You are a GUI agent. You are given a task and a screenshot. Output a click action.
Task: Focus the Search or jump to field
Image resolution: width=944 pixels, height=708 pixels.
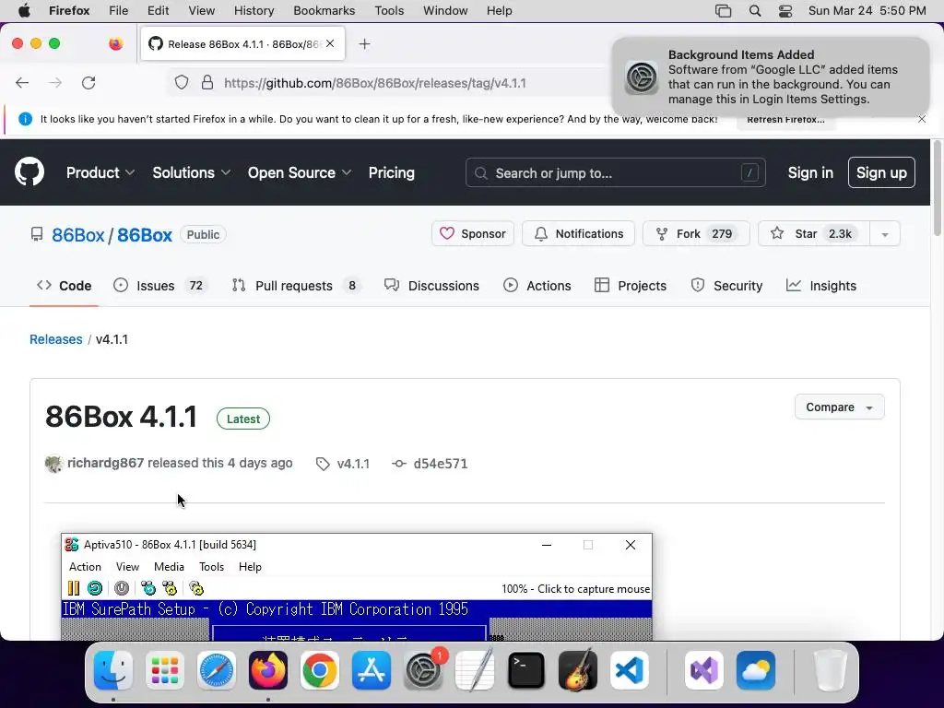pyautogui.click(x=615, y=172)
